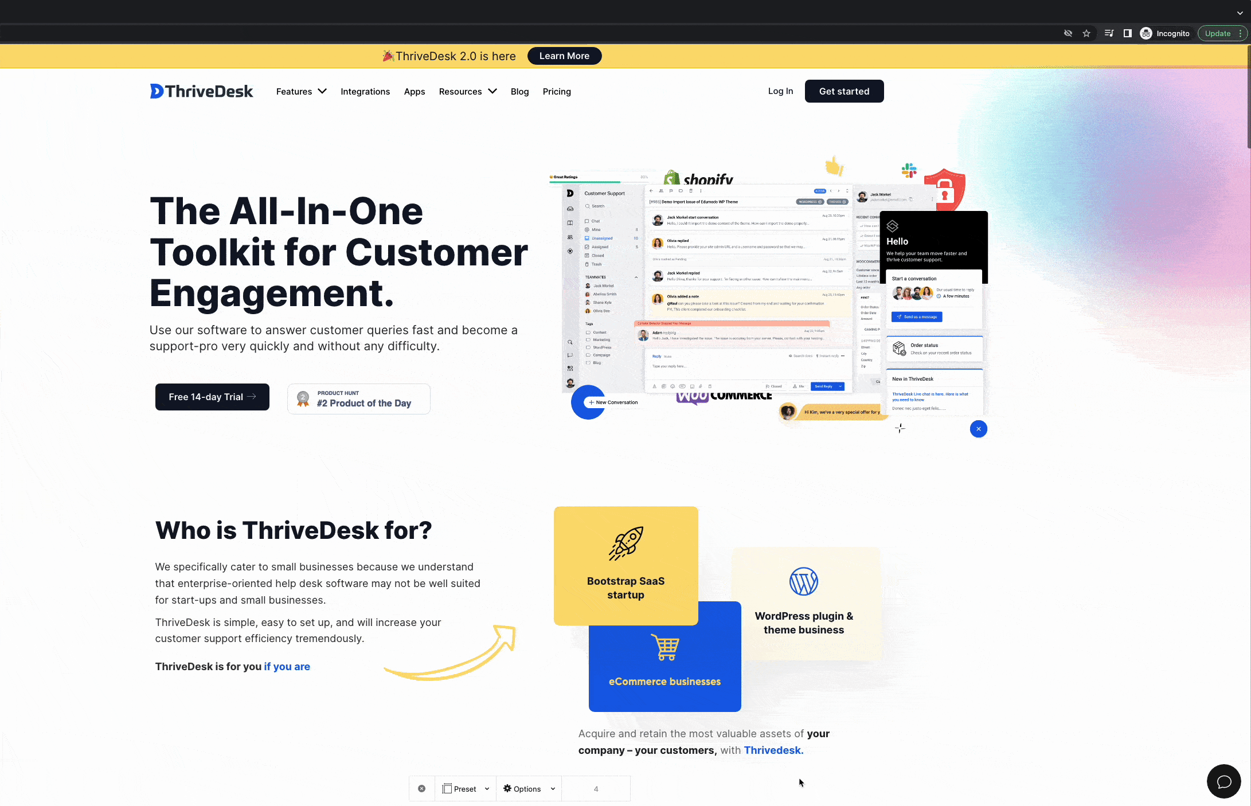
Task: Expand the Resources dropdown menu
Action: (466, 91)
